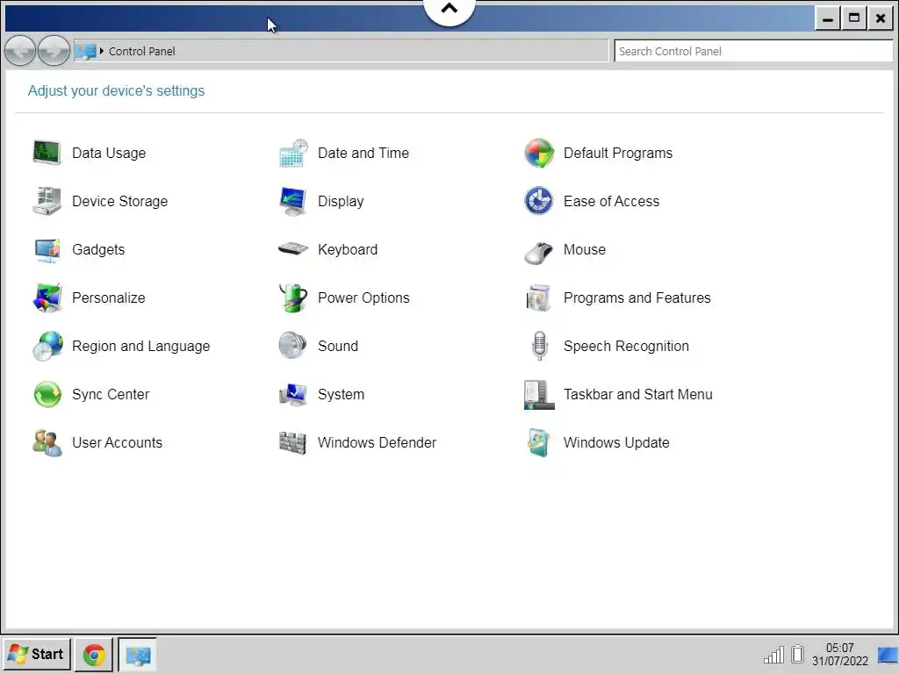The image size is (899, 674).
Task: Open the Start menu
Action: [36, 655]
